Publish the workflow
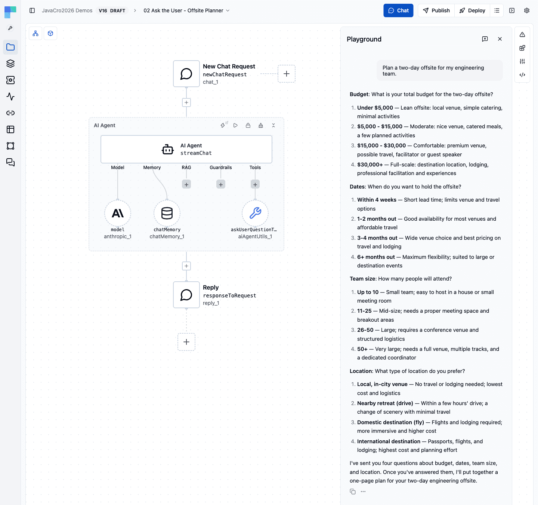Viewport: 538px width, 505px height. click(436, 10)
